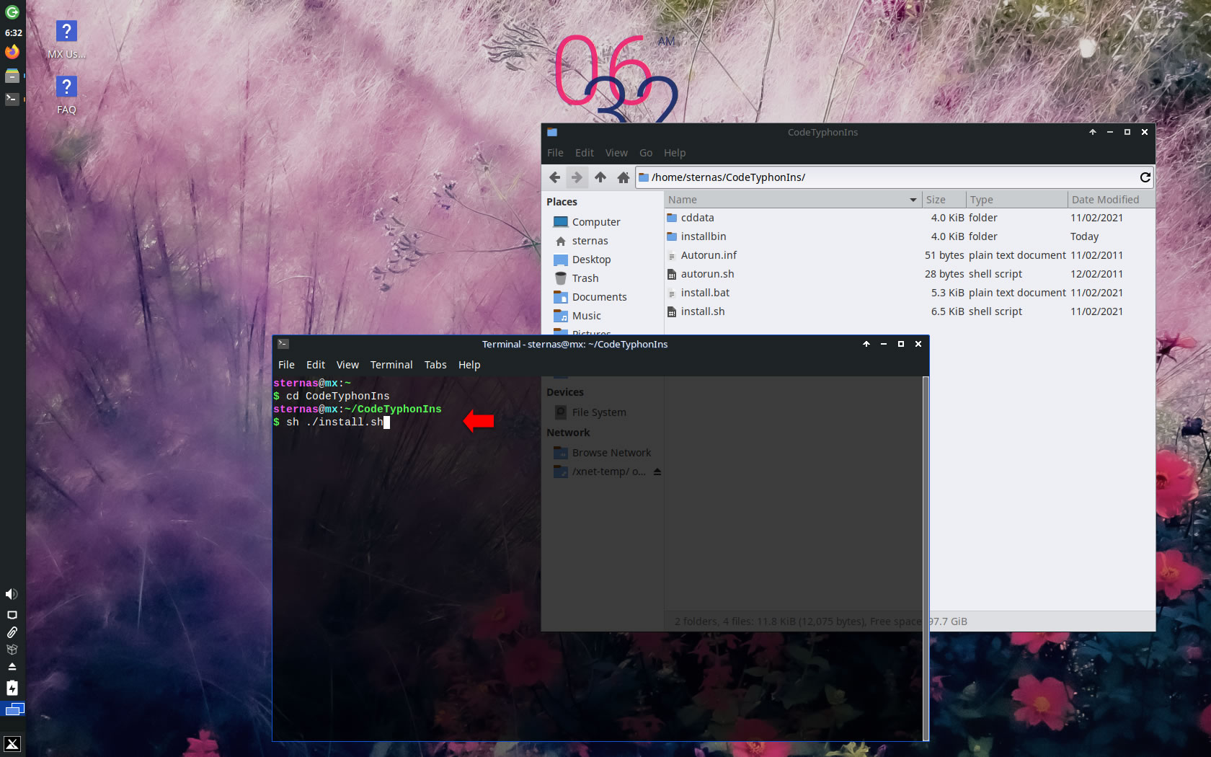The height and width of the screenshot is (757, 1211).
Task: Open the volume control in panel
Action: click(12, 594)
